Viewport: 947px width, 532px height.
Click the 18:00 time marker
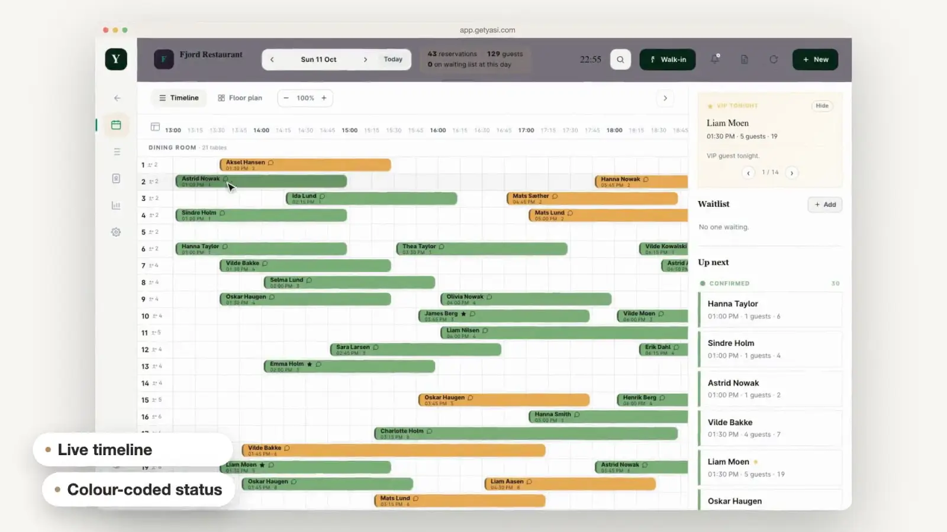tap(614, 131)
